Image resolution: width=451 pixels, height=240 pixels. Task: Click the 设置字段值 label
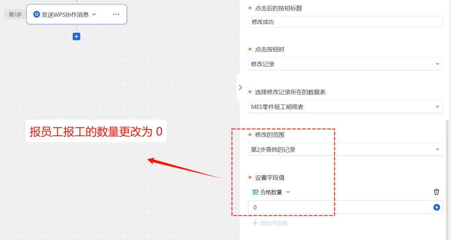(270, 177)
